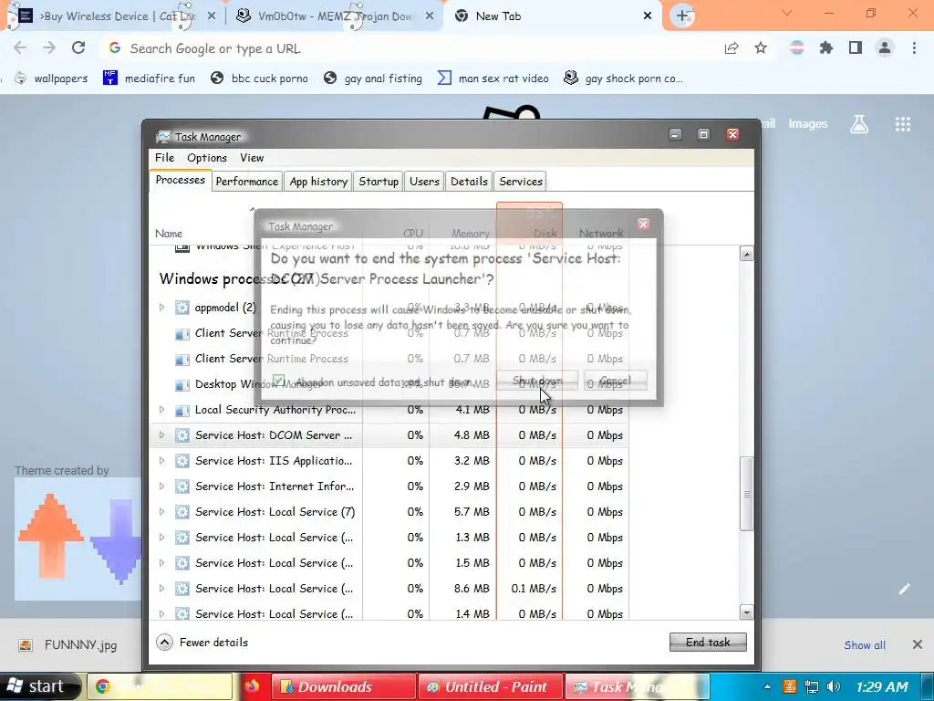
Task: Switch to Details tab
Action: (469, 182)
